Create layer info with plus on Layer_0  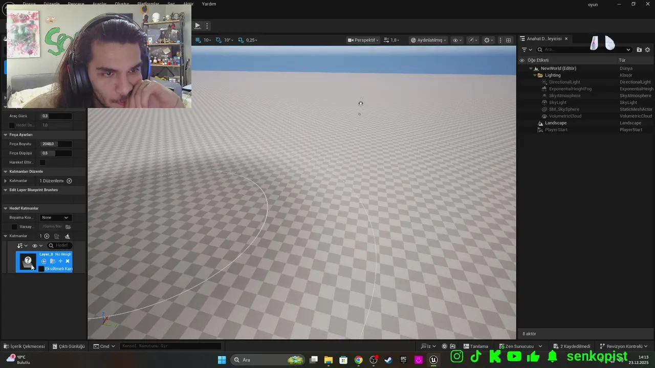click(60, 261)
